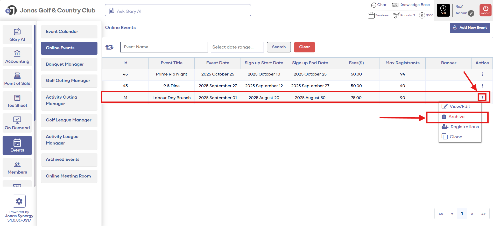Click the Fees($) column header
Screen dimensions: 493x226
(x=356, y=63)
